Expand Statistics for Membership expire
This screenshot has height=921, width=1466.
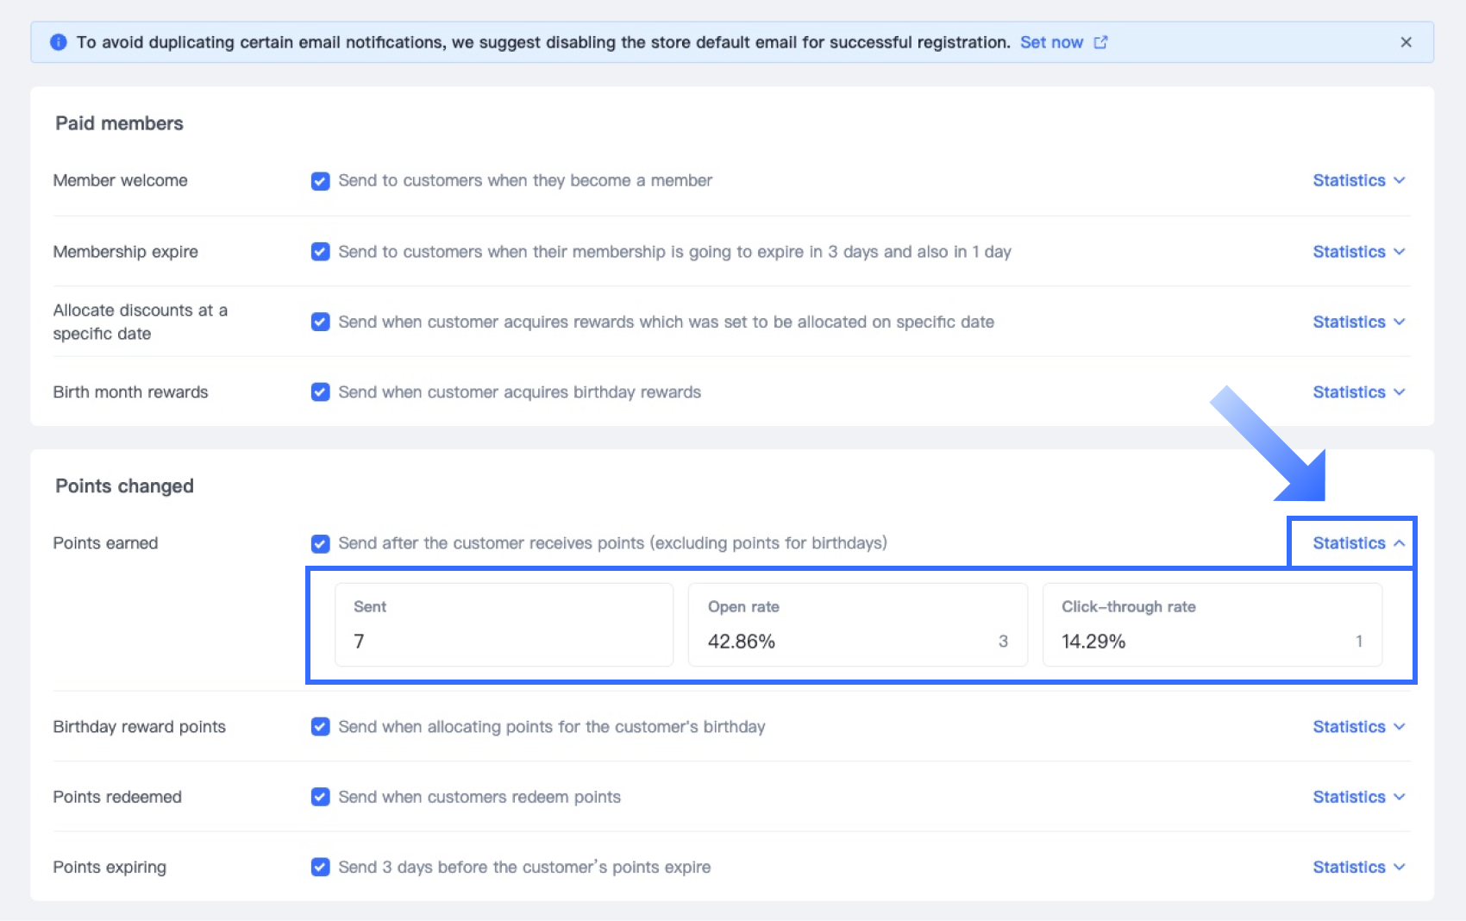point(1358,252)
